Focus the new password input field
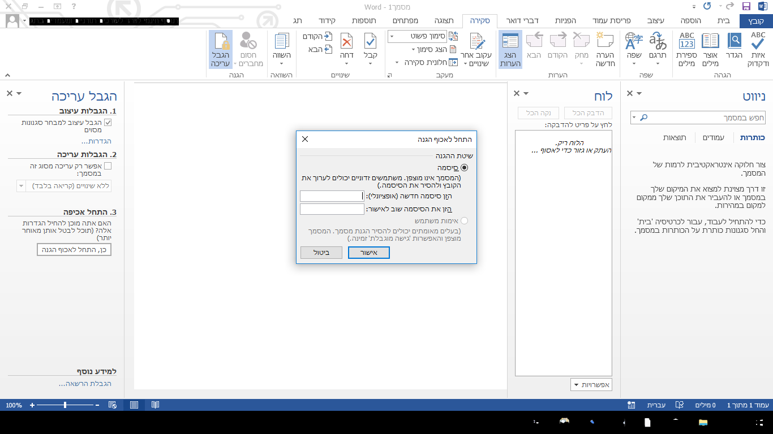This screenshot has height=434, width=773. [x=332, y=196]
